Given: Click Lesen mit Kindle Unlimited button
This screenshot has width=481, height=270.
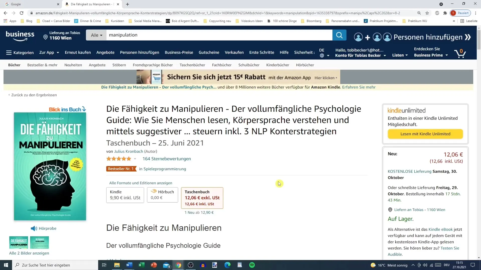Looking at the screenshot, I should (x=425, y=134).
